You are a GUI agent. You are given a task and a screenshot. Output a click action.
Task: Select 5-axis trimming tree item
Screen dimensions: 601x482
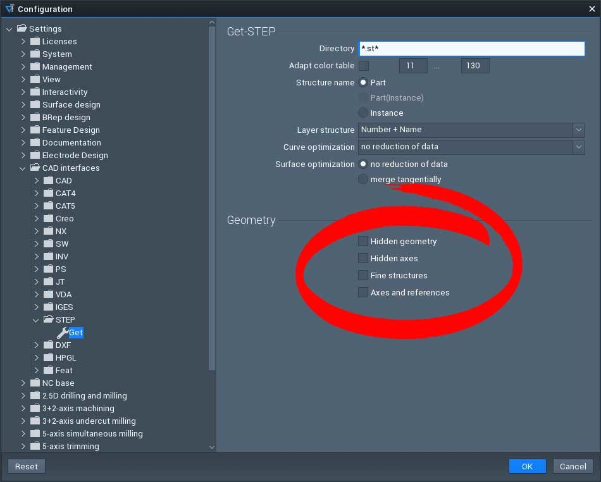point(70,446)
